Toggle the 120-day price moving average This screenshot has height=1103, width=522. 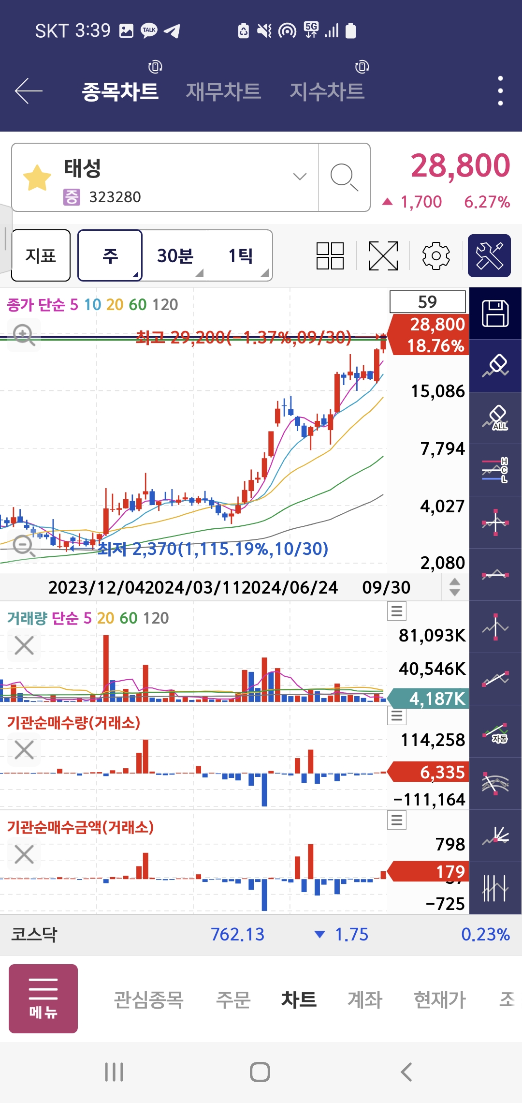165,304
